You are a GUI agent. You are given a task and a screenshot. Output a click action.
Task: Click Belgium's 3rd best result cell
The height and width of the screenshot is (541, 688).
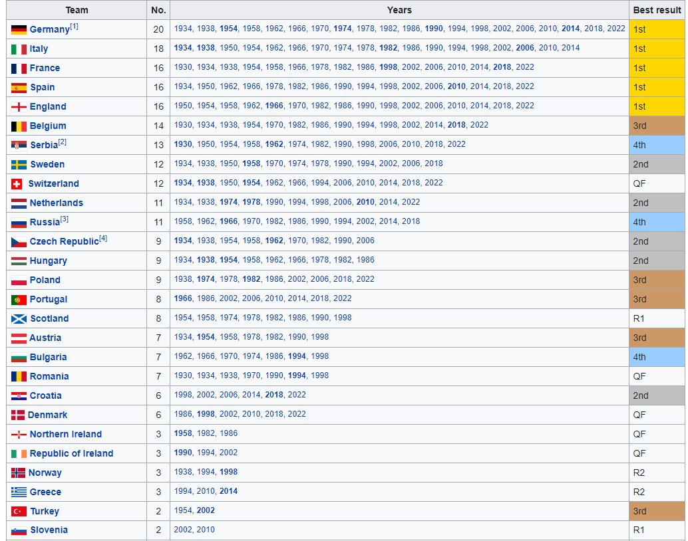click(657, 126)
